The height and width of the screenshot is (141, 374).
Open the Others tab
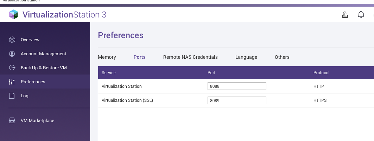coord(282,57)
